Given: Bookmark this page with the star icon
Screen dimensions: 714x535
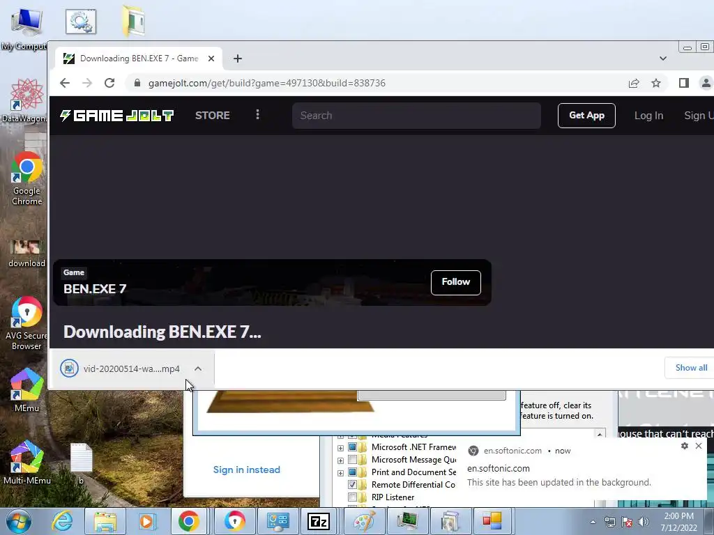Looking at the screenshot, I should pyautogui.click(x=655, y=83).
